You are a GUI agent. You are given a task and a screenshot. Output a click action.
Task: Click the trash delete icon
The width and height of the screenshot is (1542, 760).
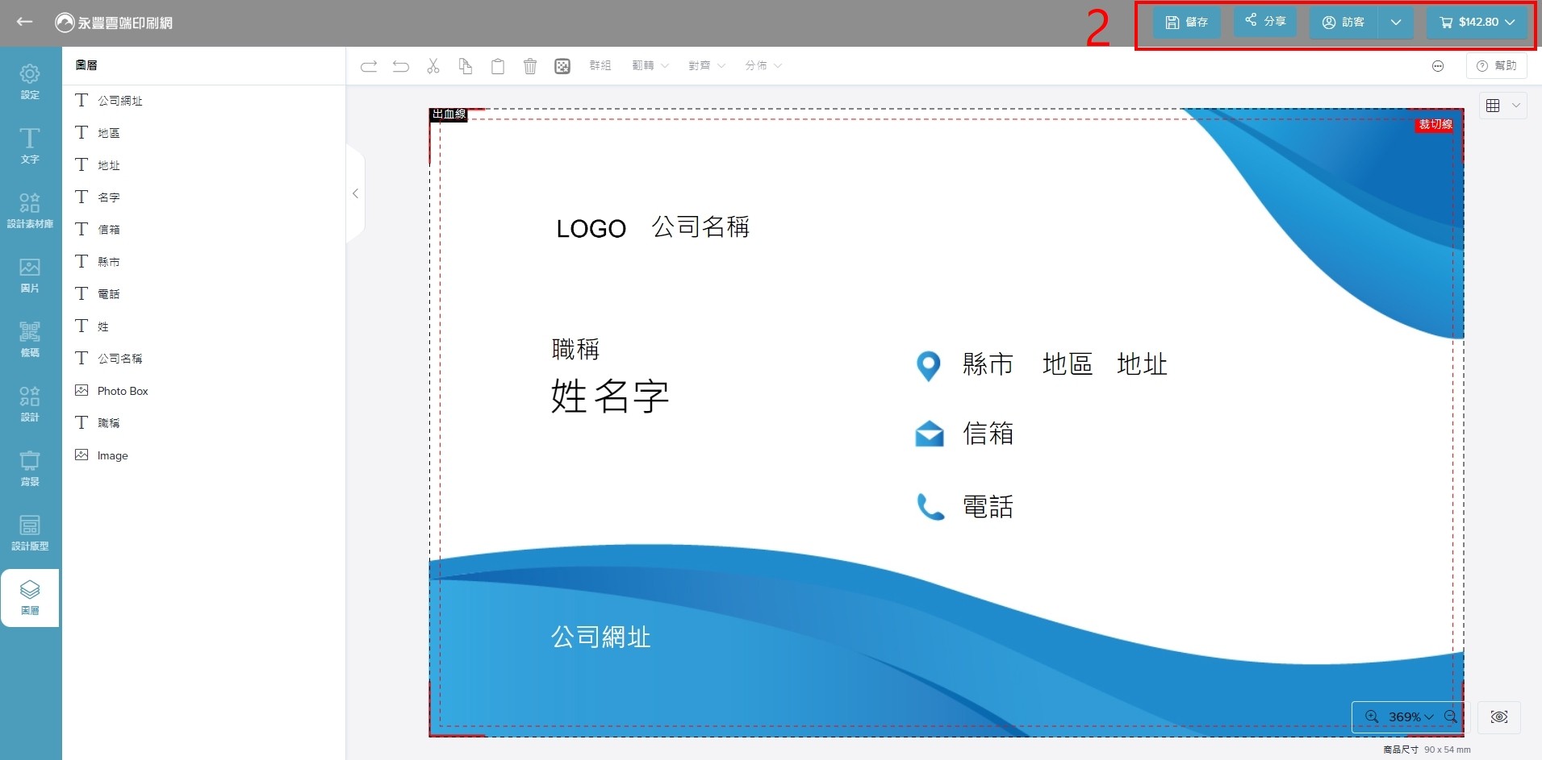530,66
